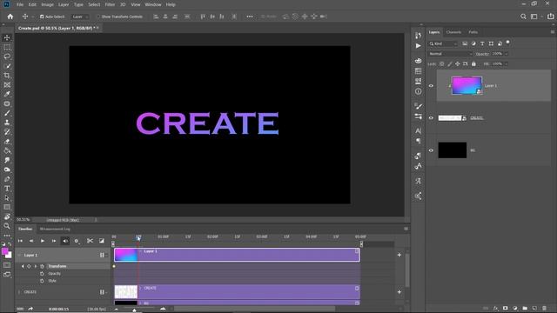Viewport: 557px width, 313px height.
Task: Select the Brush tool
Action: pyautogui.click(x=7, y=113)
